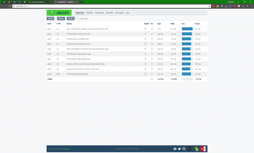Click the COPY button

[x=71, y=18]
